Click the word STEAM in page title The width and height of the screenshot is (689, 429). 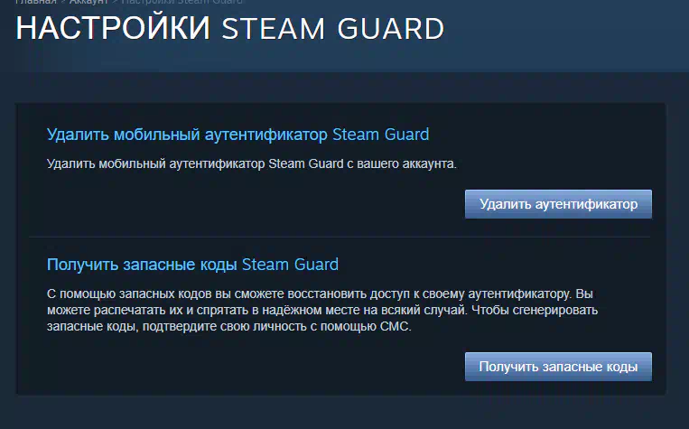click(273, 29)
